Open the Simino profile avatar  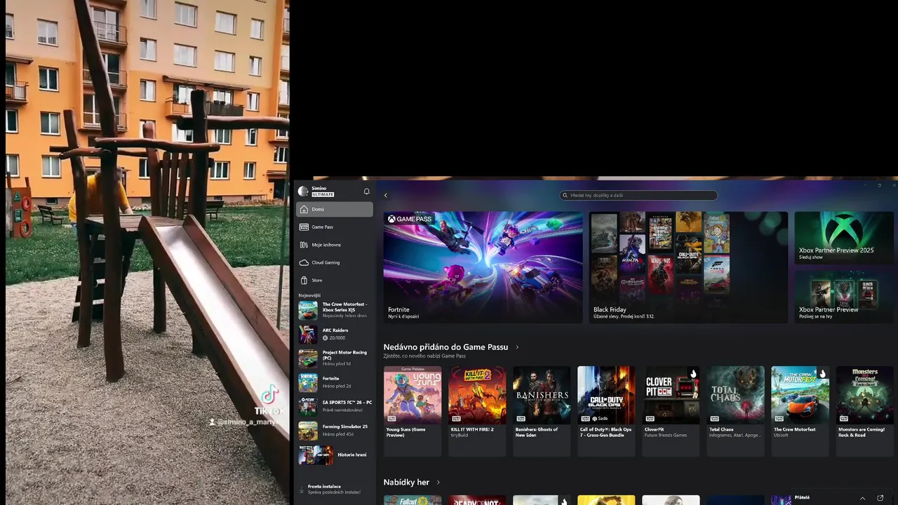(x=303, y=191)
